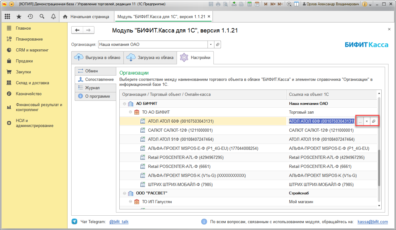Open notifications bell icon
396x230 pixels.
coord(53,17)
